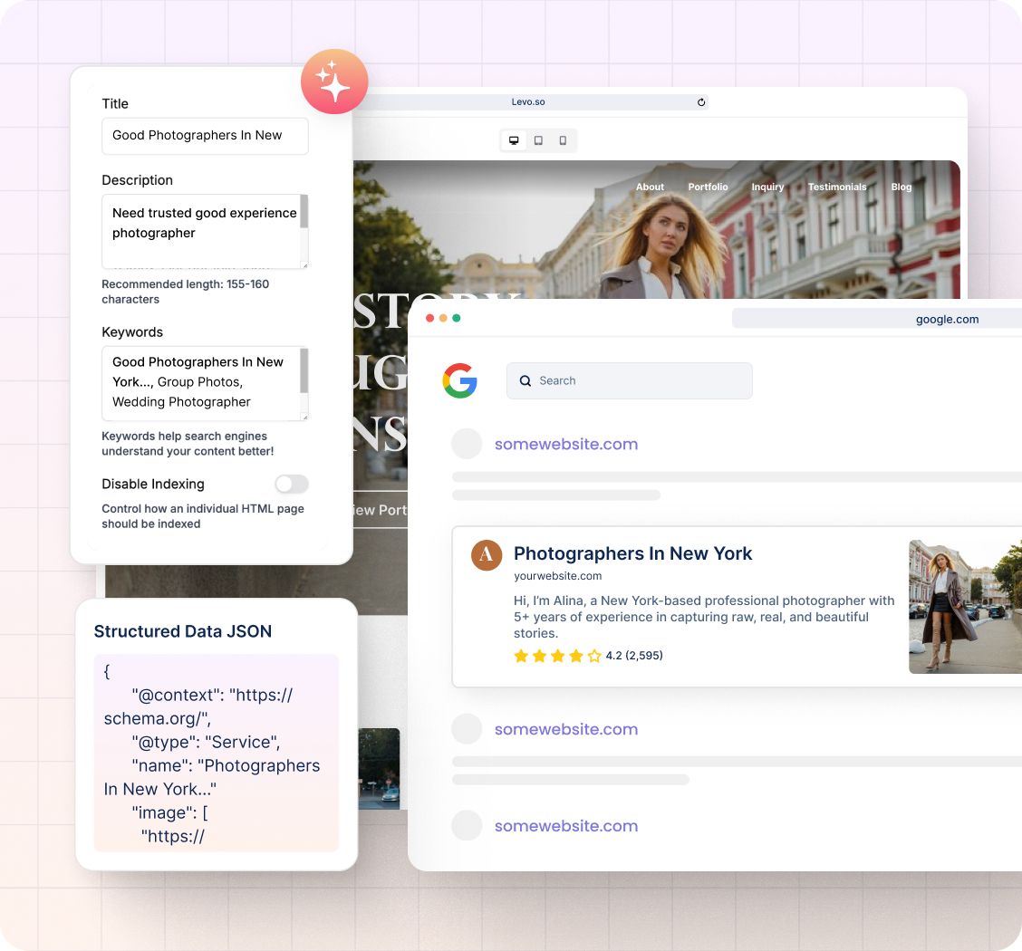1022x951 pixels.
Task: Open the About menu item
Action: click(x=650, y=187)
